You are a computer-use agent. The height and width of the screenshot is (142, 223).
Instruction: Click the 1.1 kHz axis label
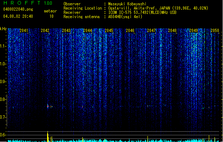[x=3, y=46]
